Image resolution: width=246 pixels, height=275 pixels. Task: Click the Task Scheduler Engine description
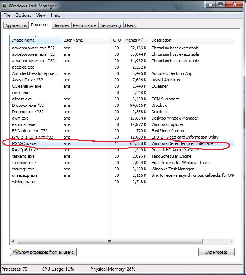click(171, 156)
